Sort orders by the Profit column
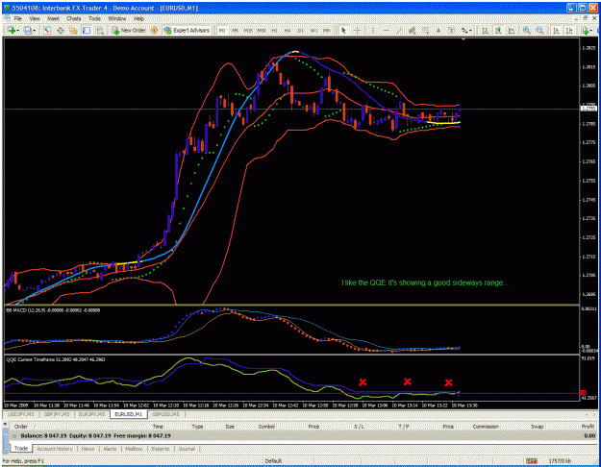 pyautogui.click(x=588, y=427)
